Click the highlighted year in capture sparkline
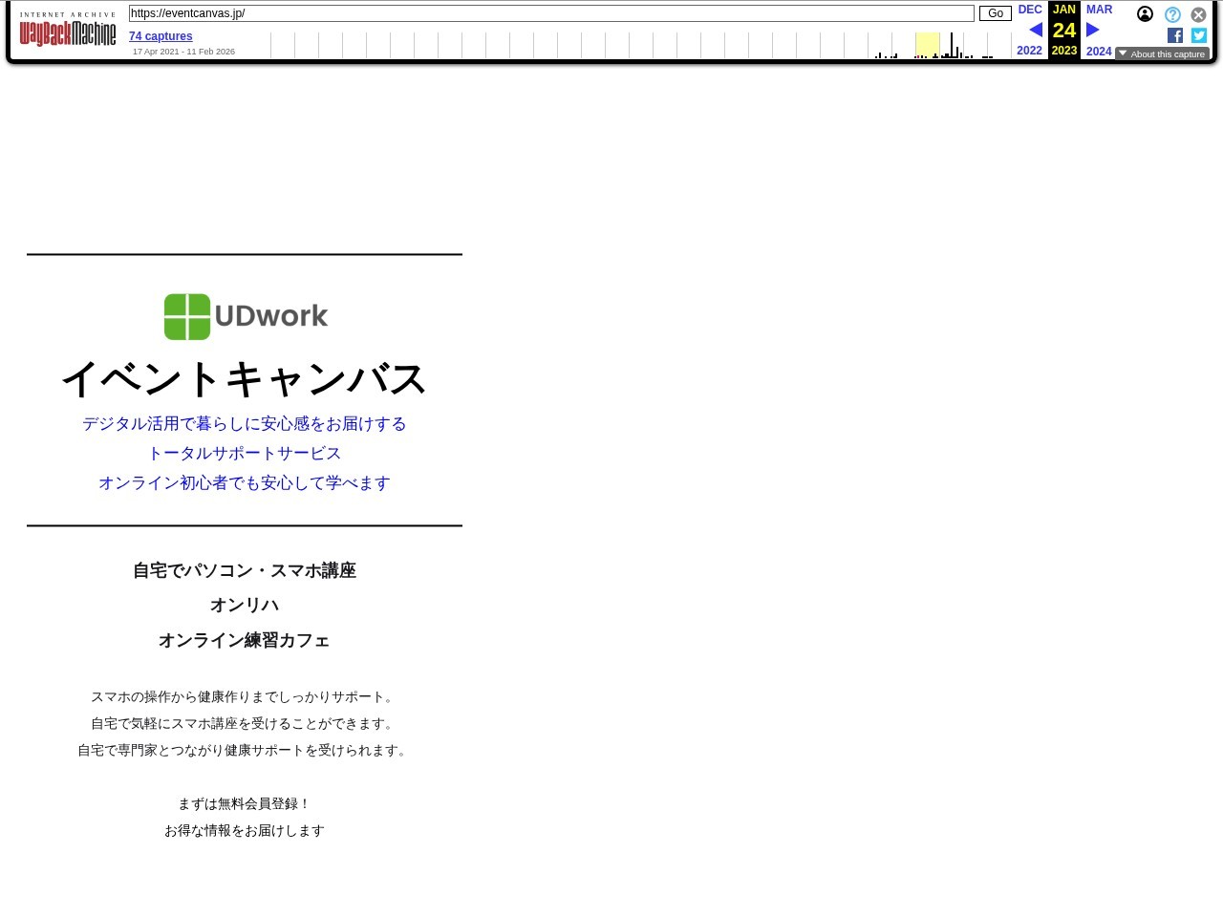Screen dimensions: 1223x917 [927, 45]
